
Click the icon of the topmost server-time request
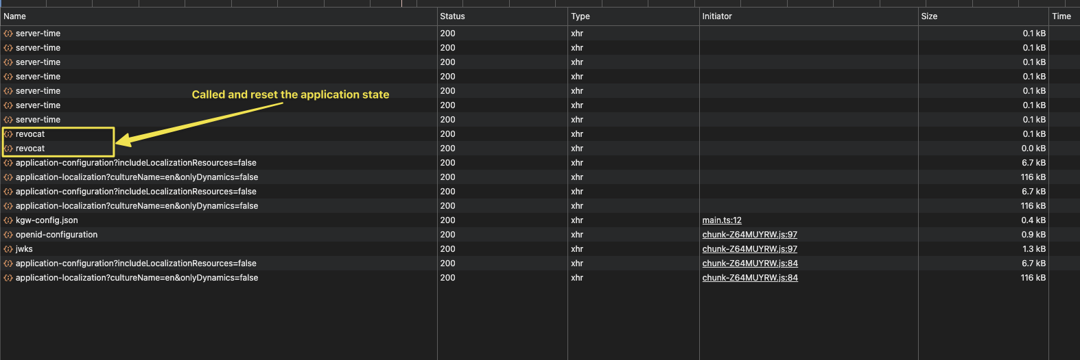coord(8,34)
